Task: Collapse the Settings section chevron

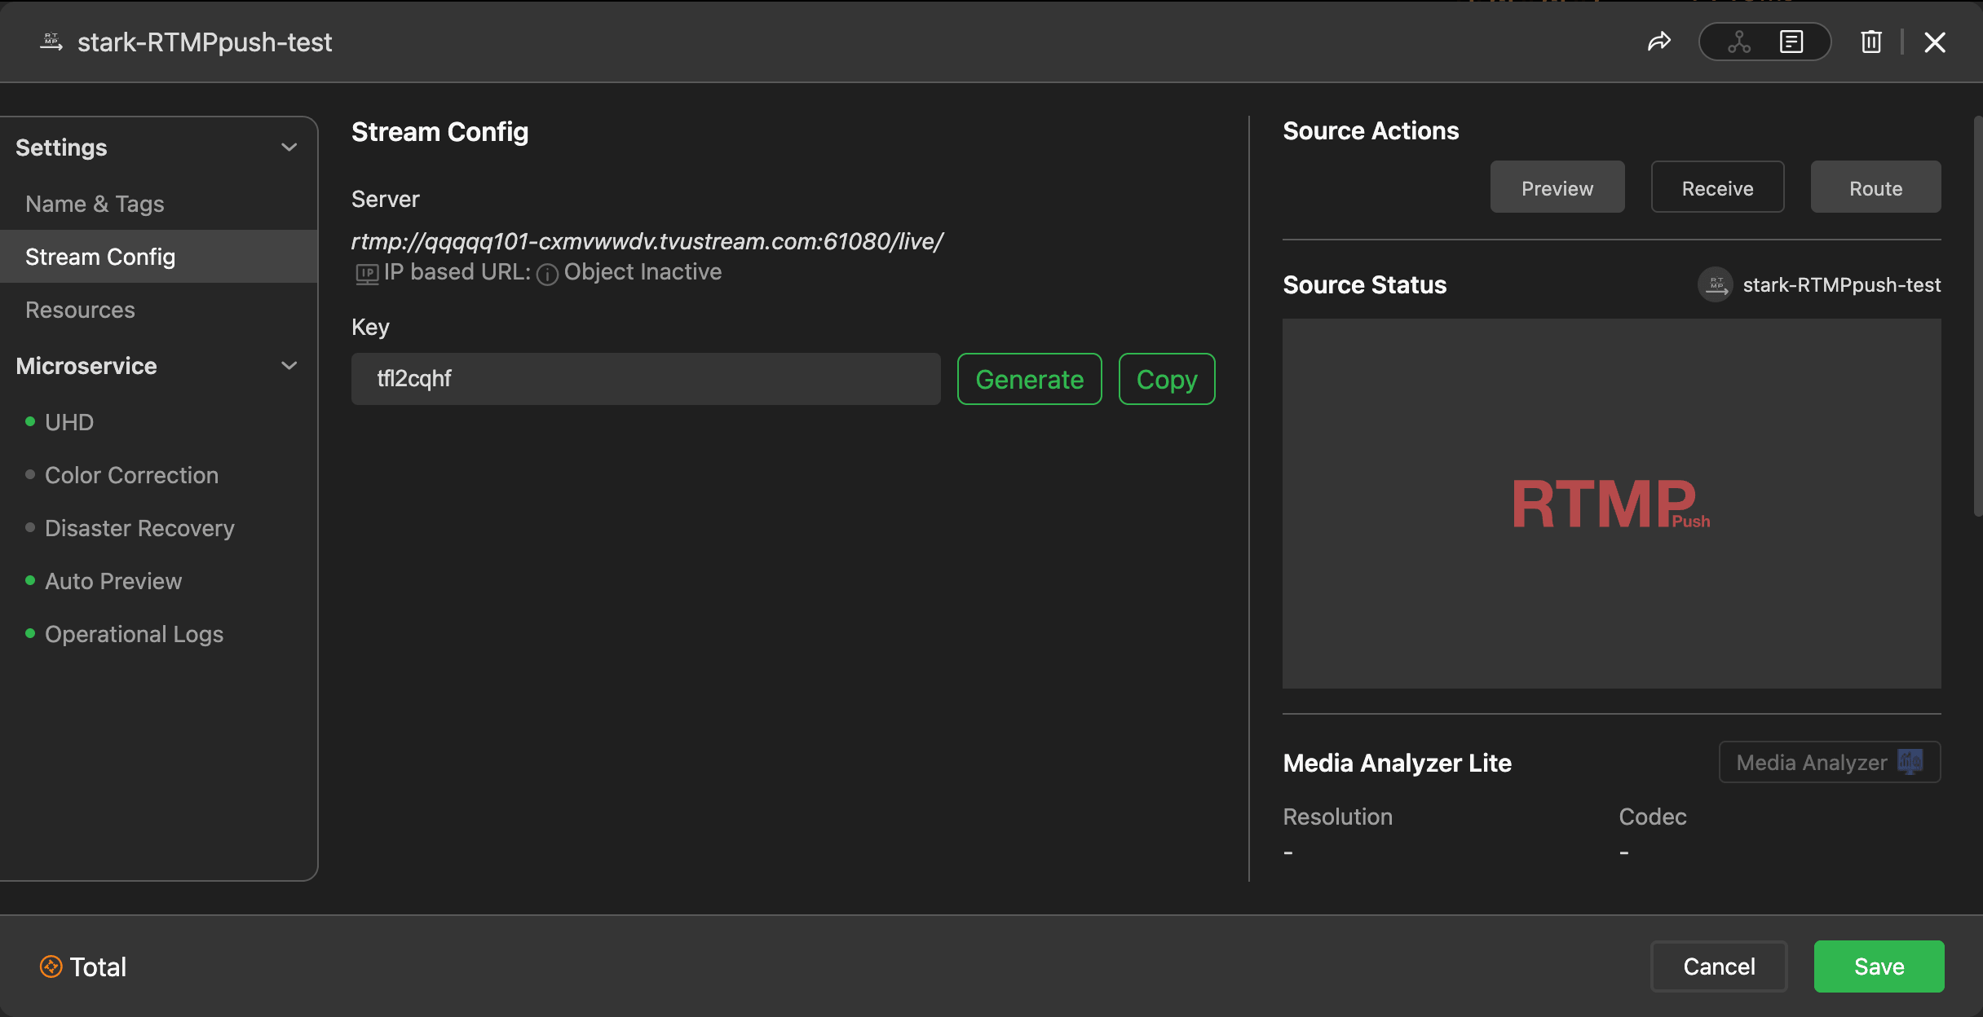Action: pyautogui.click(x=289, y=147)
